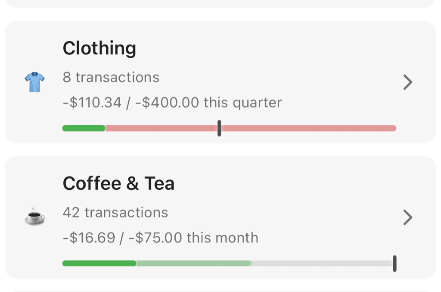The width and height of the screenshot is (441, 292).
Task: Click the blue shirt Clothing icon
Action: click(34, 82)
